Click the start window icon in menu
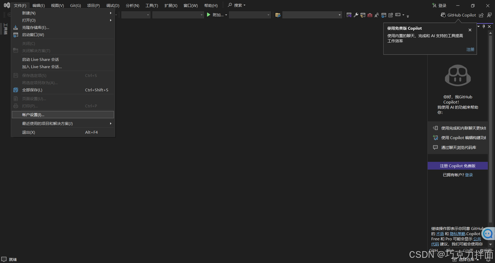The image size is (495, 263). (x=16, y=35)
